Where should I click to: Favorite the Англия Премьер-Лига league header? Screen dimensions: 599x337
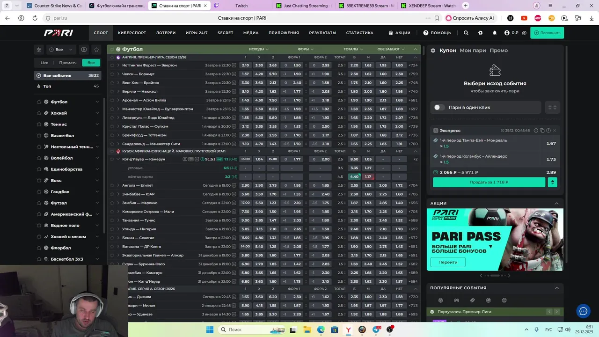tap(112, 58)
